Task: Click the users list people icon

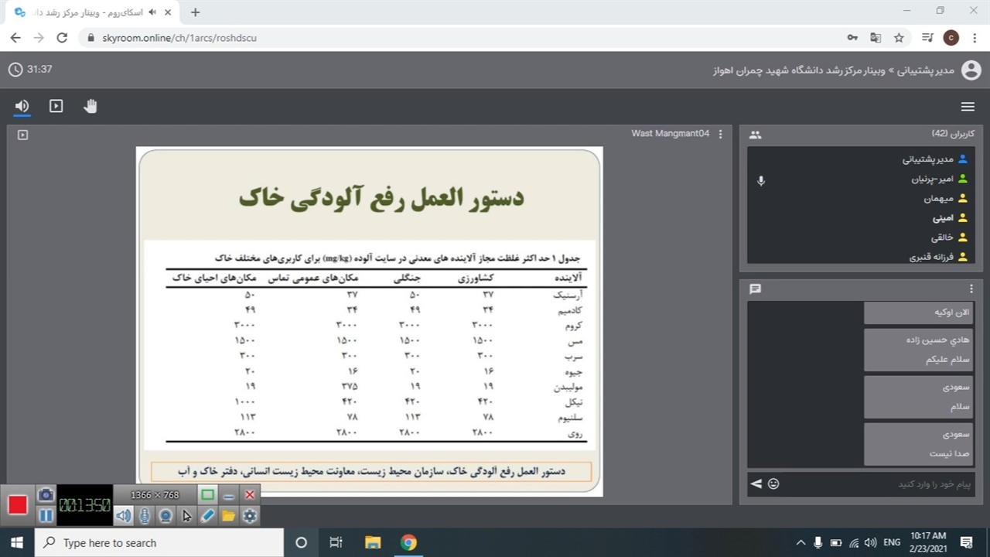Action: (756, 135)
